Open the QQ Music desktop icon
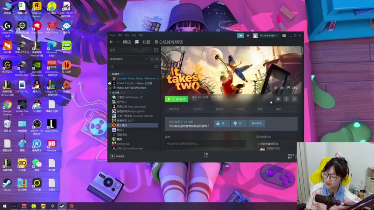The height and width of the screenshot is (210, 374). click(51, 8)
